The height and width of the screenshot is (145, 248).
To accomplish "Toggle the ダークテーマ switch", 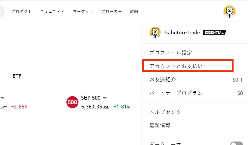I will (236, 144).
